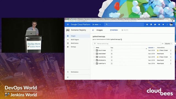
Task: Click the image icon of row tagged 3
Action: tap(97, 64)
